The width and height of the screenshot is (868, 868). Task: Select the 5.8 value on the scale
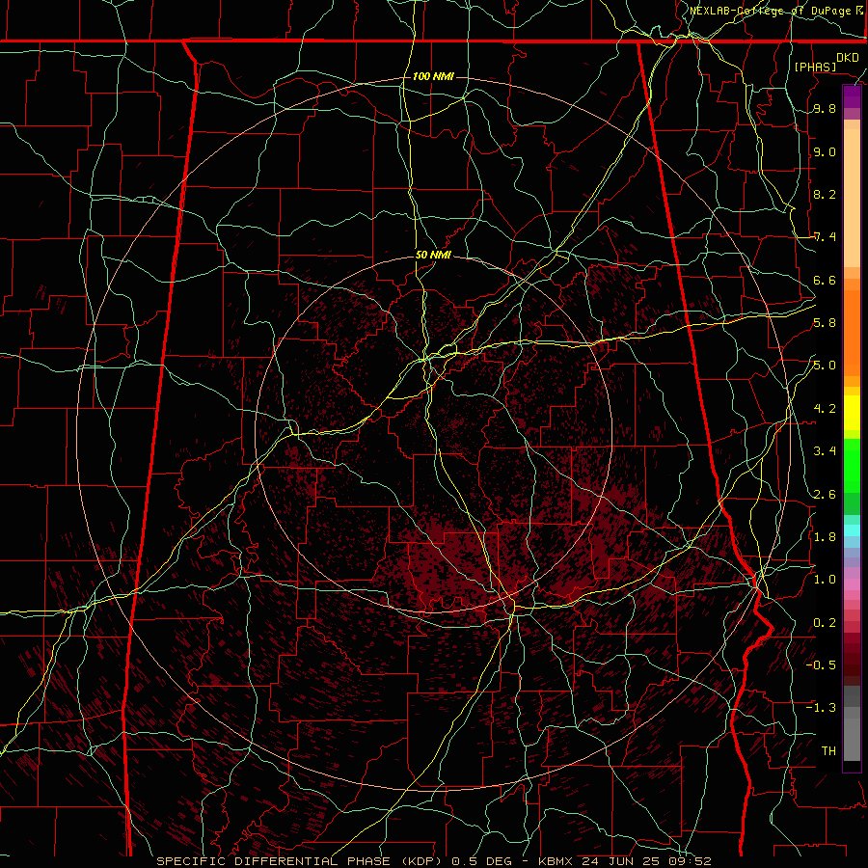pyautogui.click(x=825, y=323)
